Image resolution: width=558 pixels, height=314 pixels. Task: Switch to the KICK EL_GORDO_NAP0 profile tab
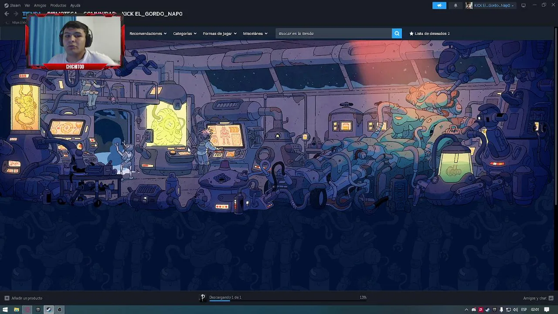152,14
